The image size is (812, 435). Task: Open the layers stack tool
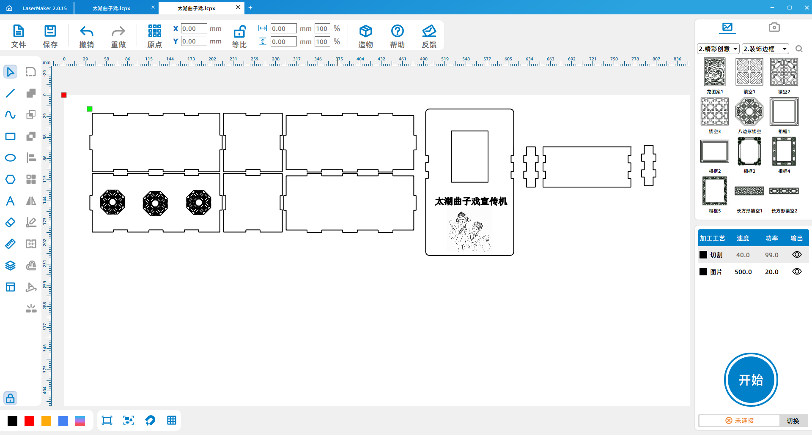(x=10, y=265)
